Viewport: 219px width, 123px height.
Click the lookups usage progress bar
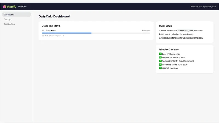(x=96, y=33)
